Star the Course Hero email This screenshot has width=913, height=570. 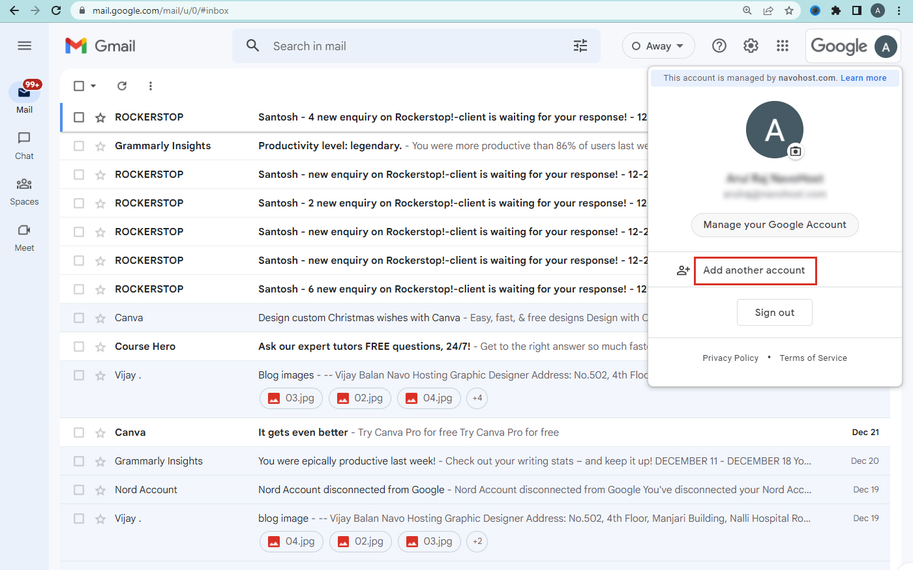[x=100, y=347]
